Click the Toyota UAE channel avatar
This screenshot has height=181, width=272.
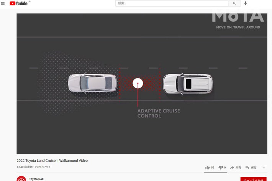point(21,179)
